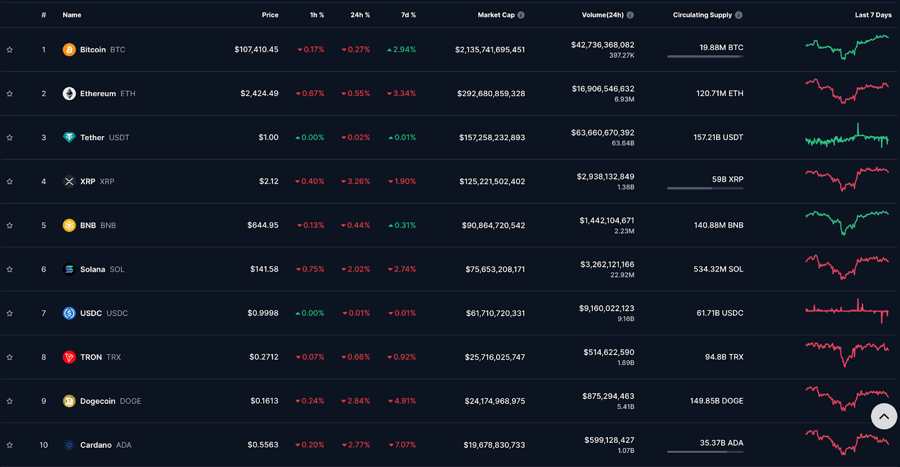
Task: Click Cardano circulating supply progress bar
Action: click(705, 451)
